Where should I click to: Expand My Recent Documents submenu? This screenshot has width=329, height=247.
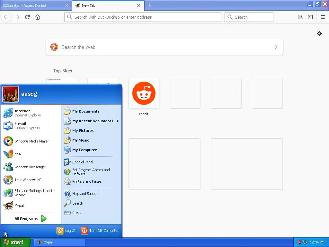tap(92, 121)
